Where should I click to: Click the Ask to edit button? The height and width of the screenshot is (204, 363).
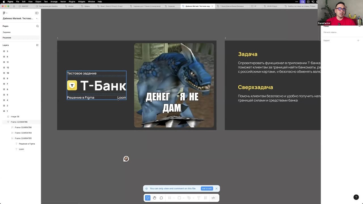coord(207,188)
